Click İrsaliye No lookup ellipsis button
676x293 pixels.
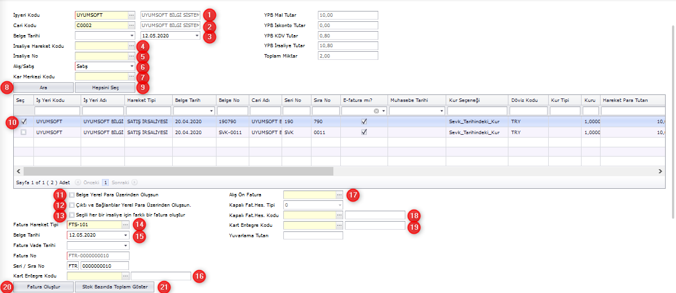[x=131, y=56]
